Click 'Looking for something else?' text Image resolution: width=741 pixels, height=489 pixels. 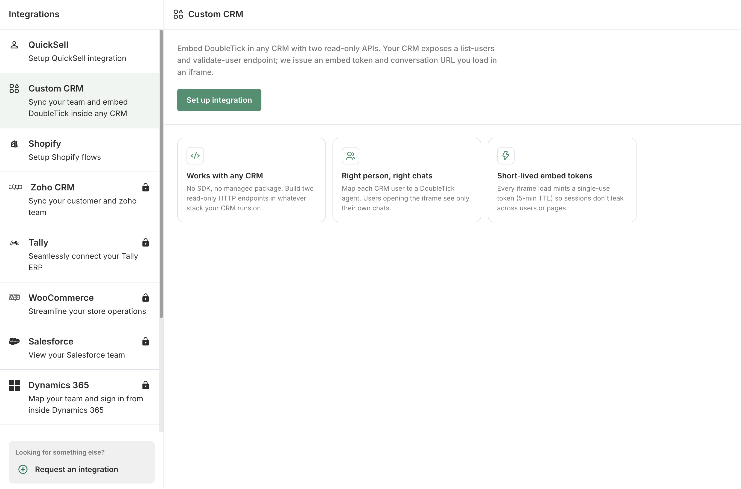60,452
